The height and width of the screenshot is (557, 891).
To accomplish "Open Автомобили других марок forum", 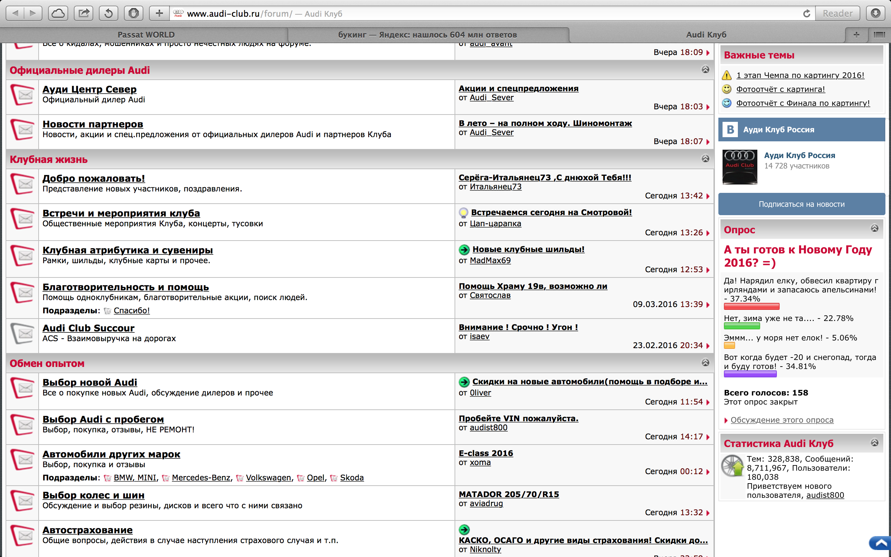I will click(111, 454).
